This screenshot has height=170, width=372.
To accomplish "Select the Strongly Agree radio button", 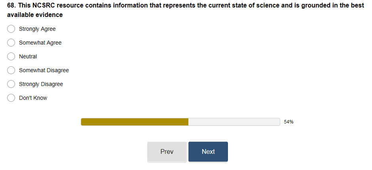I will point(11,29).
